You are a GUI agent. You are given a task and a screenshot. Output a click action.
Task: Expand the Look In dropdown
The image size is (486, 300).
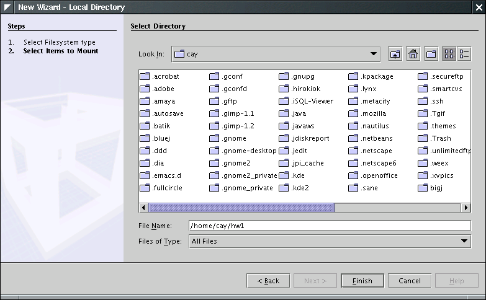click(x=374, y=55)
